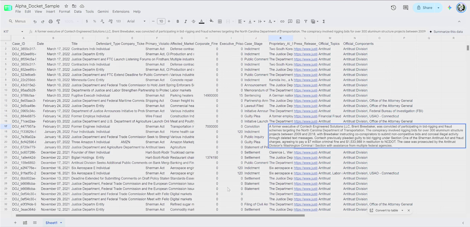Format as percent icon

point(94,21)
